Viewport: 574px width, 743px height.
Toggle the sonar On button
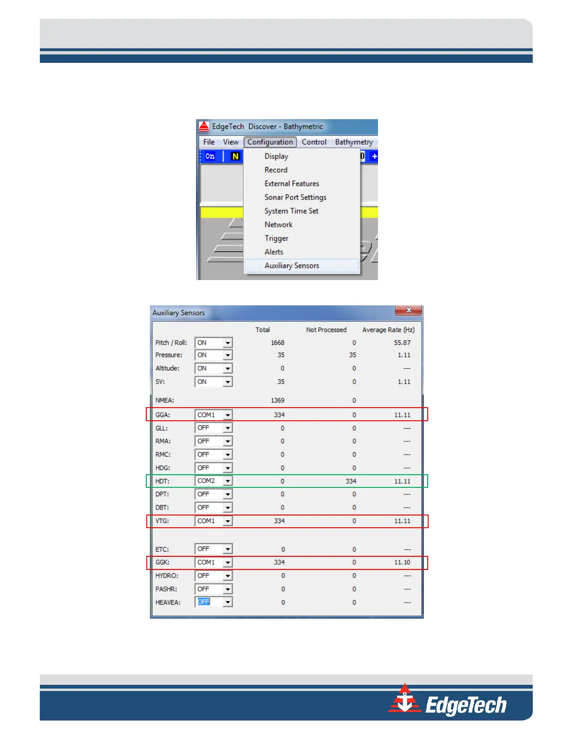[210, 156]
